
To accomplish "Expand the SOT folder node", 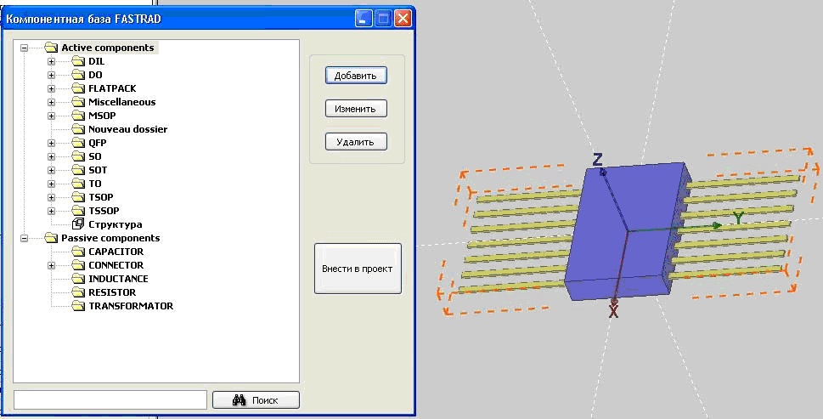I will (x=52, y=170).
